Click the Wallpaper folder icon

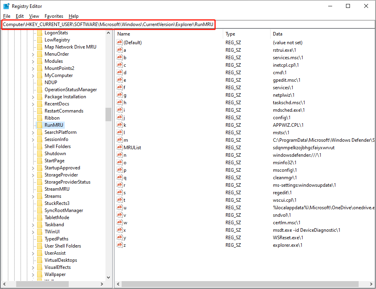40,274
